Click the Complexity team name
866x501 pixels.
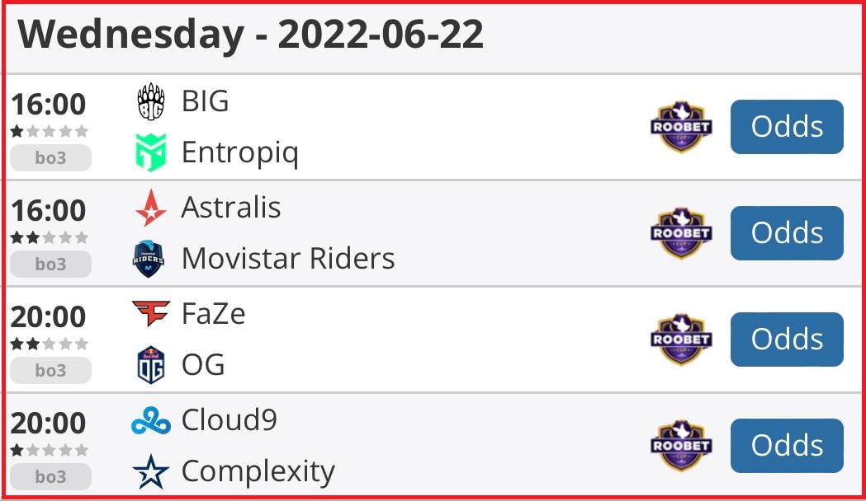[258, 472]
